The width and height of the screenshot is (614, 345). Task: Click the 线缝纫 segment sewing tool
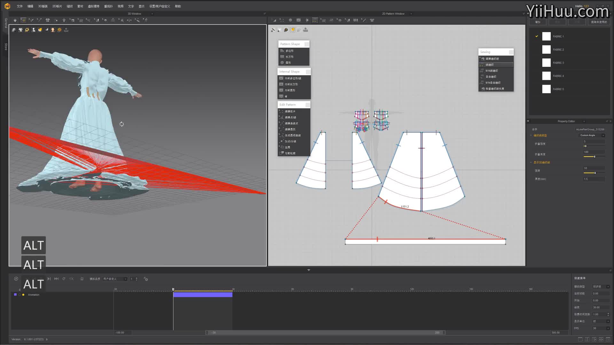(489, 65)
